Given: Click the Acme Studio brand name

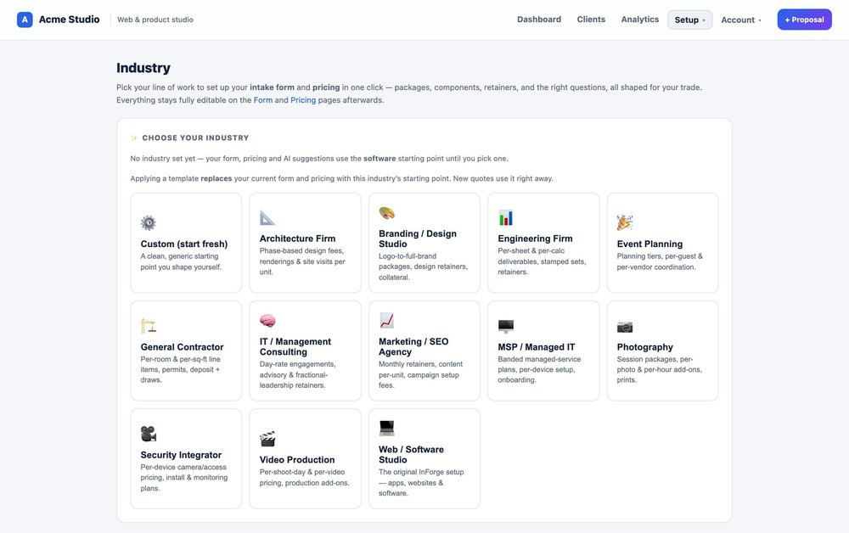Looking at the screenshot, I should coord(70,20).
